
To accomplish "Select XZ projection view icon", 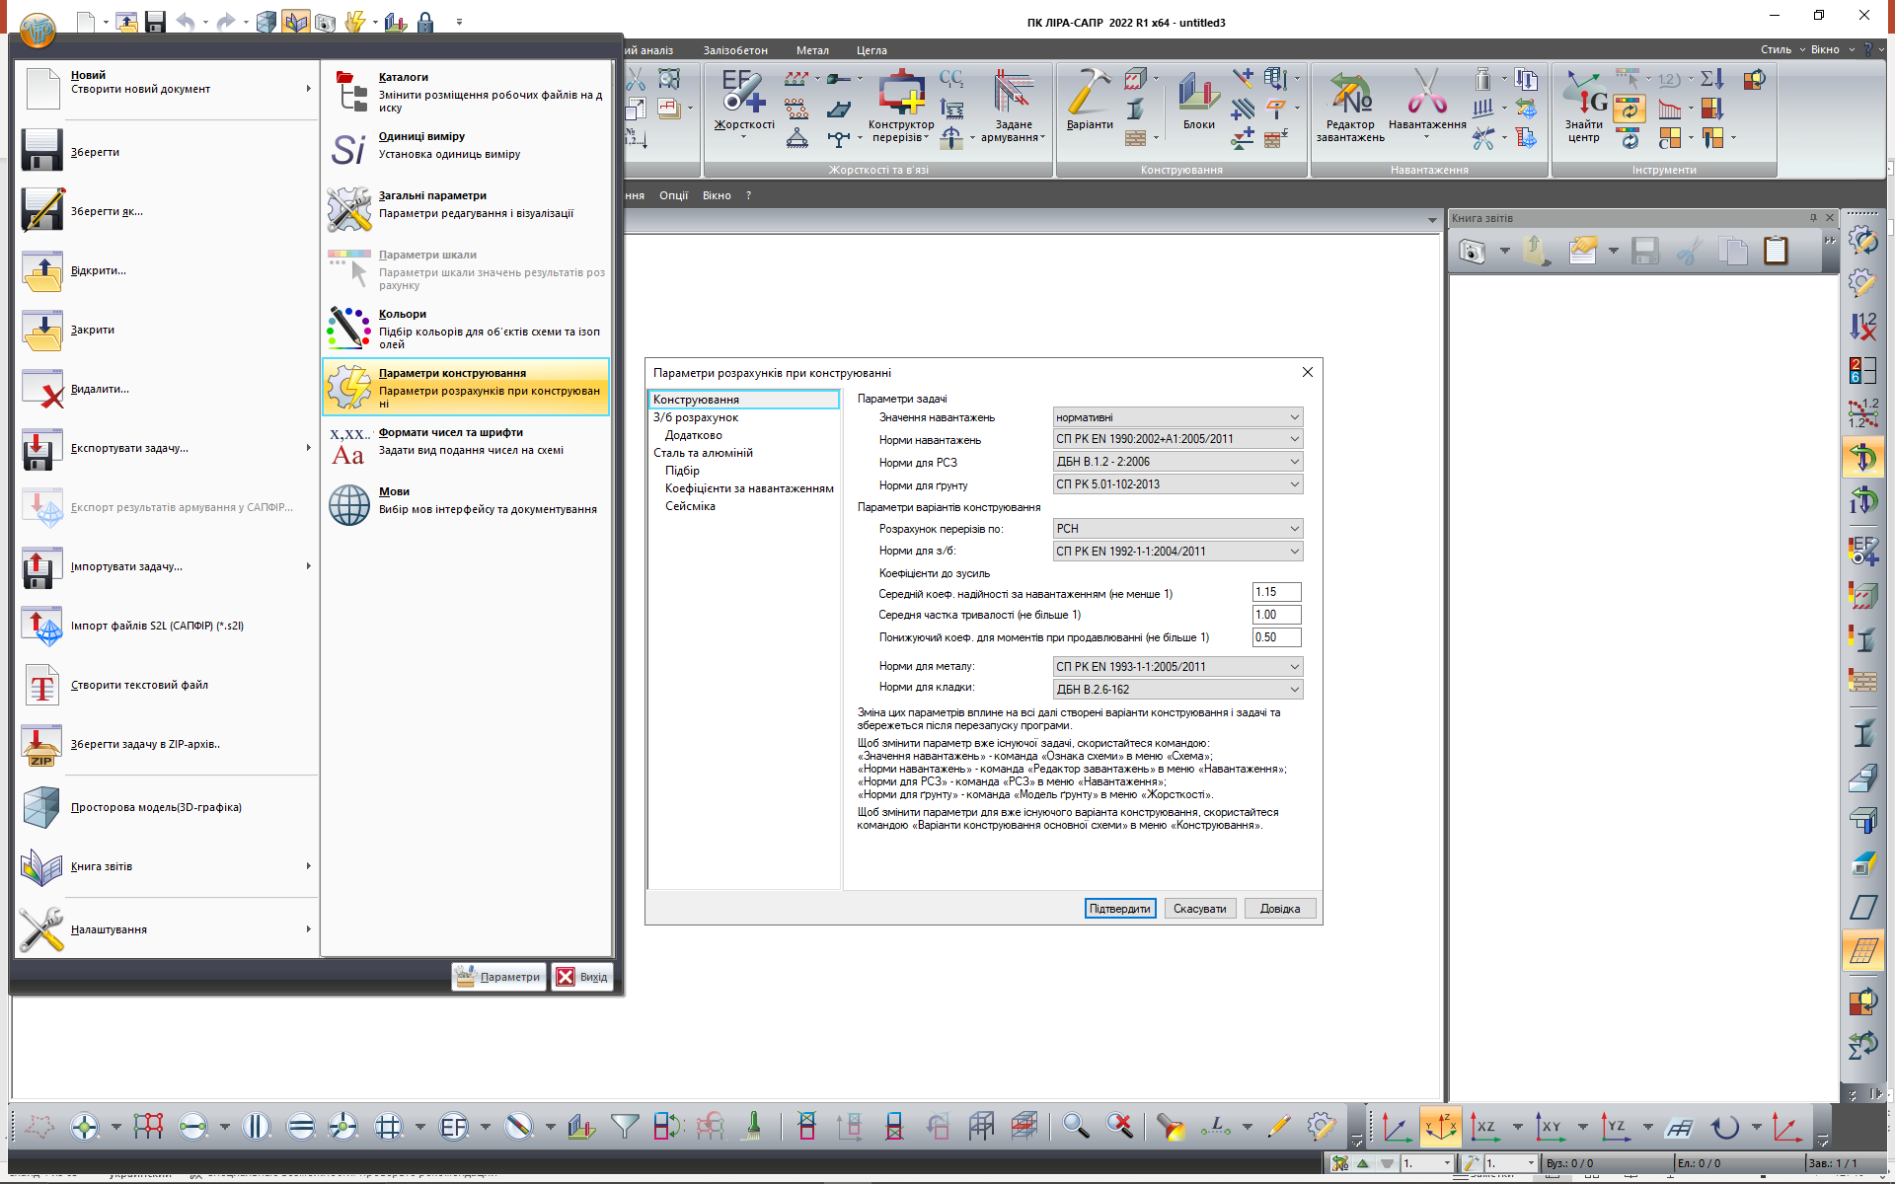I will pyautogui.click(x=1482, y=1126).
